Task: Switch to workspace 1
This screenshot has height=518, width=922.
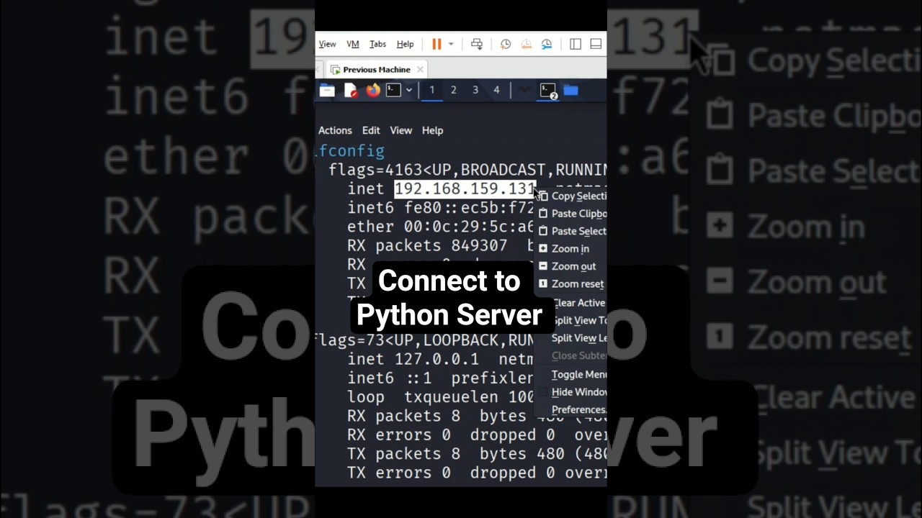Action: 431,90
